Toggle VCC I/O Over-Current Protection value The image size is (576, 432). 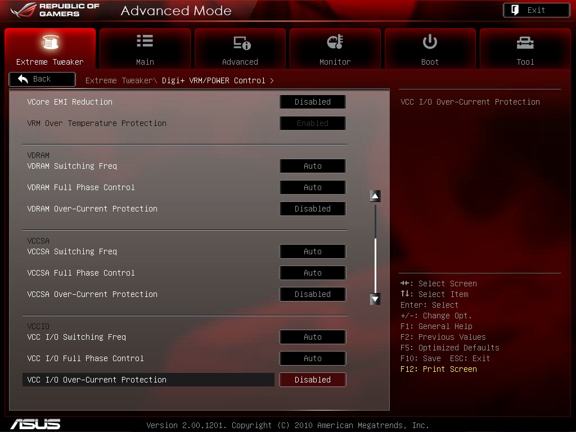pyautogui.click(x=313, y=380)
